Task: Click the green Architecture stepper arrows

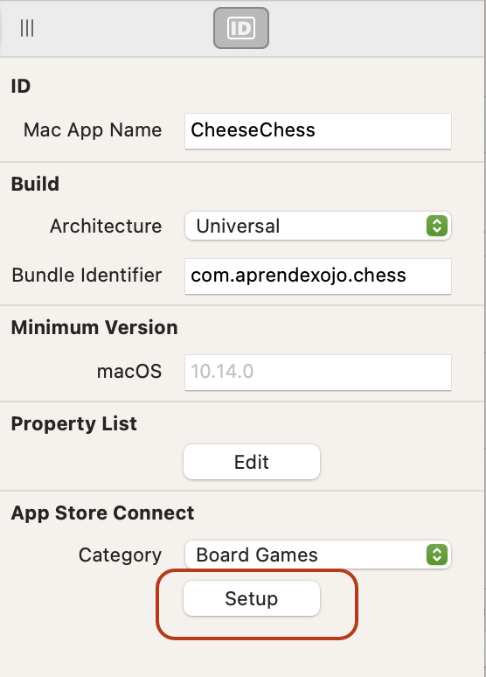Action: 437,226
